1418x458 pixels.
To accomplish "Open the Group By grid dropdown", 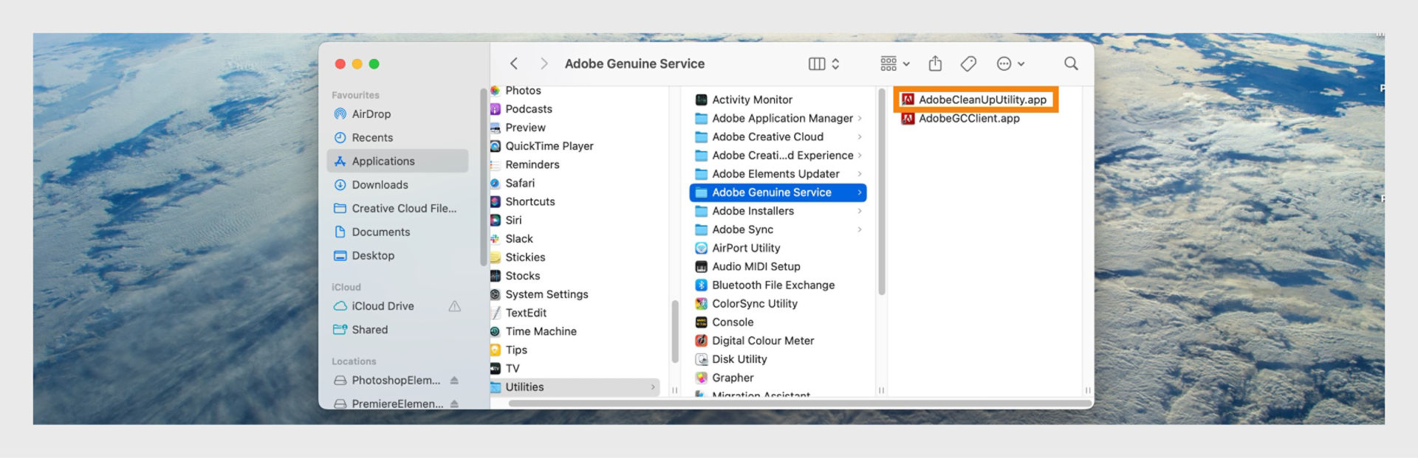I will click(x=895, y=64).
